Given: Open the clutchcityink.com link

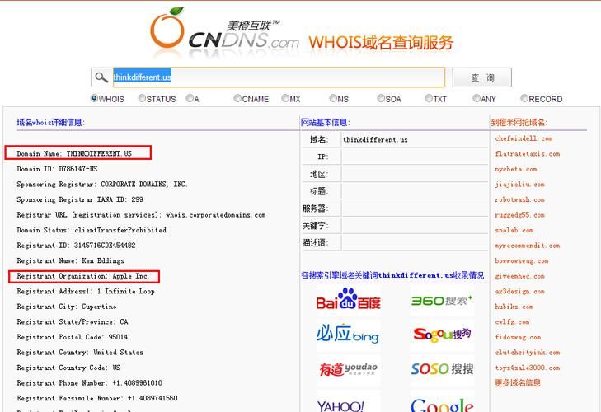Looking at the screenshot, I should coord(528,353).
